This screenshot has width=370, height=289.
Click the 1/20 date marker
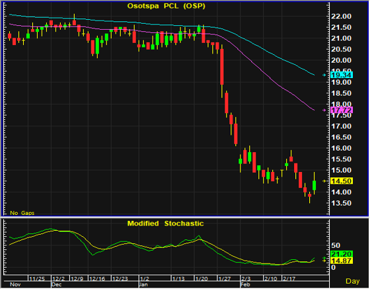(x=202, y=279)
